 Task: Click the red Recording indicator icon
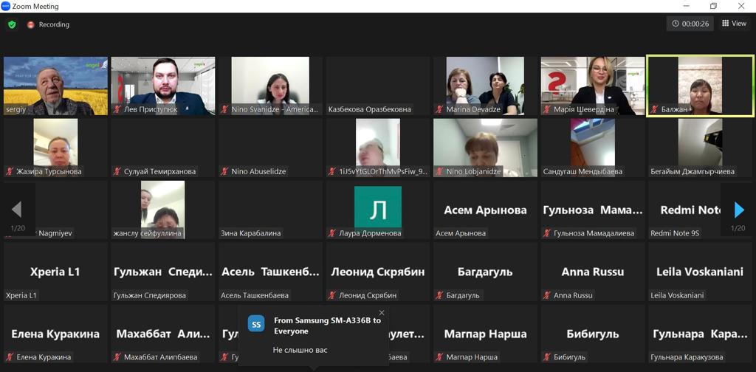pos(31,24)
